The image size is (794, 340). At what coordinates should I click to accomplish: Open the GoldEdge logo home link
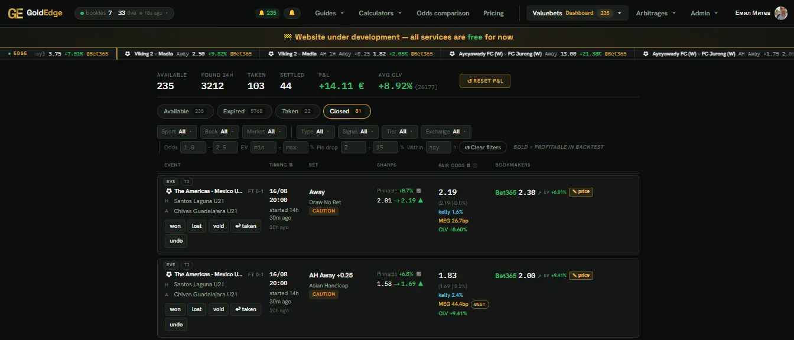(35, 13)
